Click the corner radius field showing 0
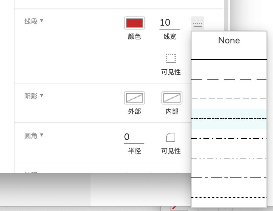 134,137
